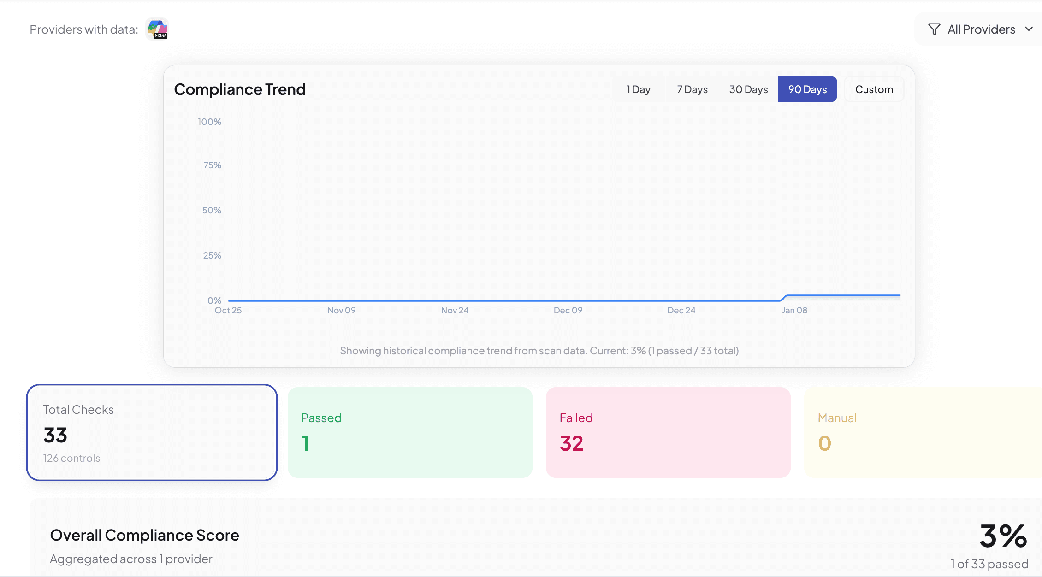Click the '126 controls' label
The width and height of the screenshot is (1042, 577).
(71, 458)
